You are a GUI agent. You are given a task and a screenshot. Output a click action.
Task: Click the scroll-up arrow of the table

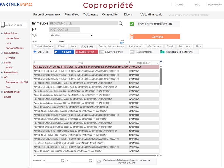pos(161,67)
